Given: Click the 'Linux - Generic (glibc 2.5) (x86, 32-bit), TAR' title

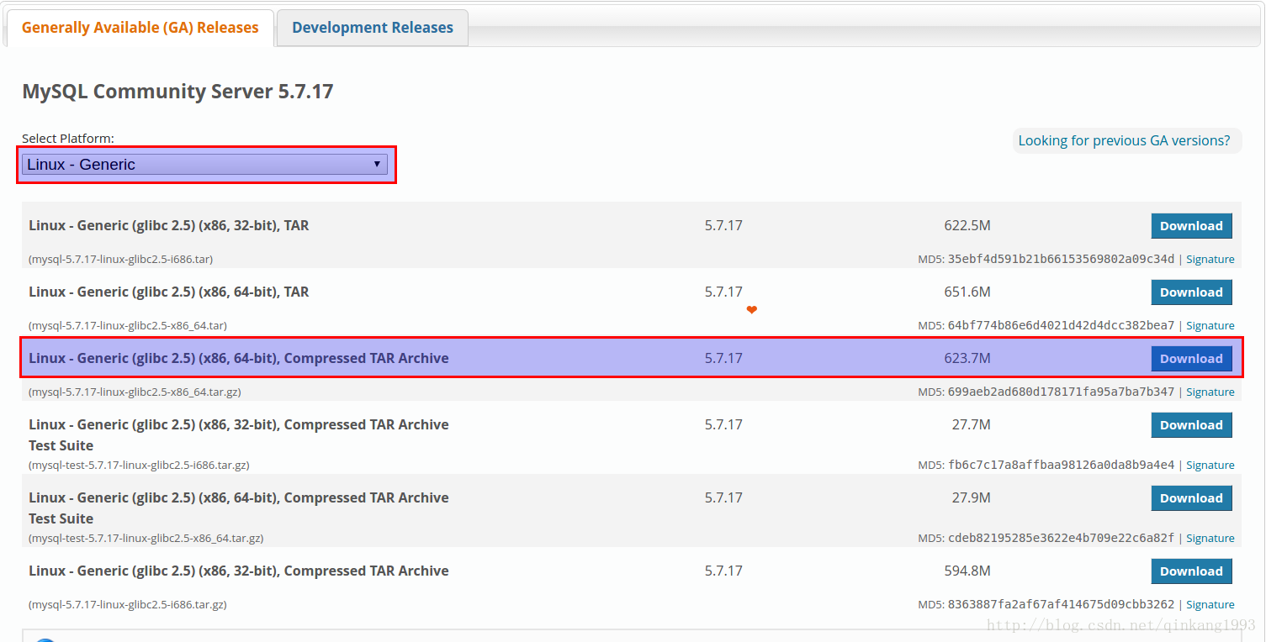Looking at the screenshot, I should 168,226.
